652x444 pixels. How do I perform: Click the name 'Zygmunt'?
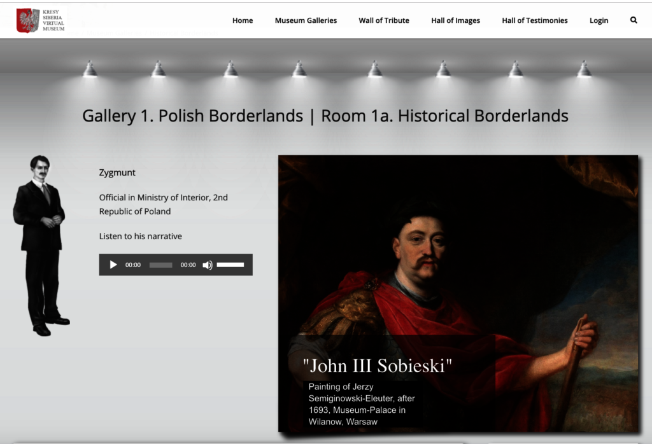[x=117, y=173]
